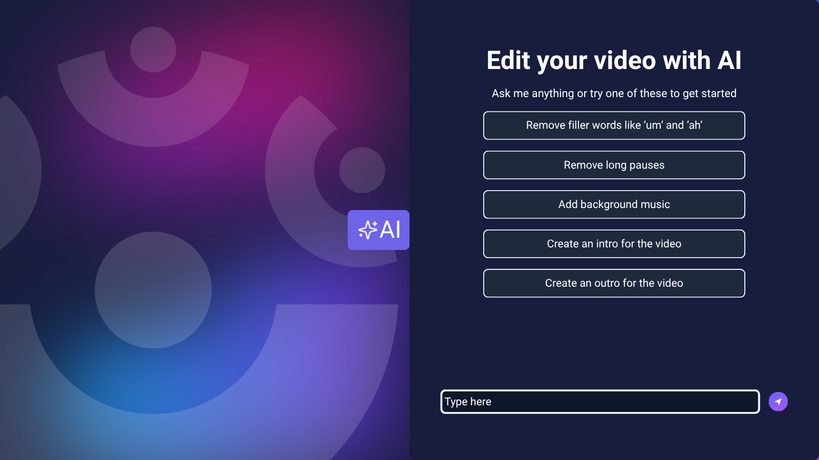Click the sparkle AI badge
Image resolution: width=819 pixels, height=460 pixels.
click(378, 230)
